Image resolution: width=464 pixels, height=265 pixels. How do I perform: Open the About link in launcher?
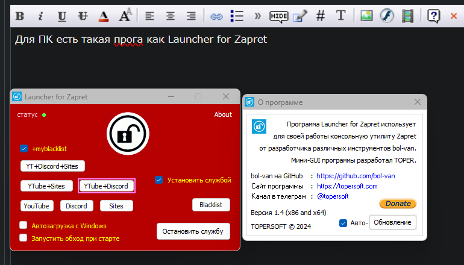click(x=223, y=114)
